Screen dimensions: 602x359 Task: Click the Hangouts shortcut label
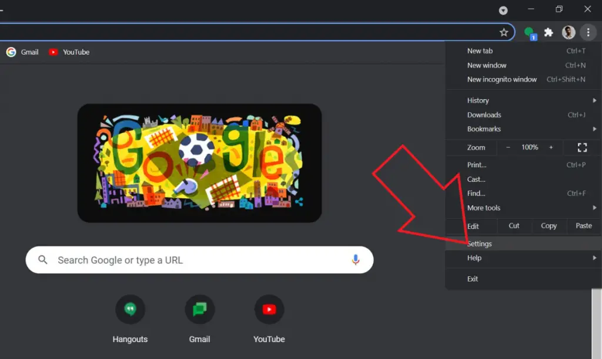[x=130, y=340]
